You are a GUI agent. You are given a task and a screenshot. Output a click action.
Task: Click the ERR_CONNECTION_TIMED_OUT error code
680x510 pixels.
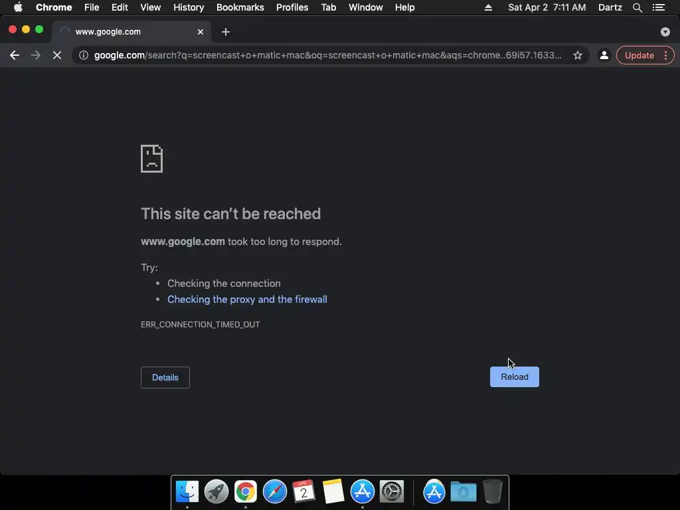pyautogui.click(x=201, y=324)
